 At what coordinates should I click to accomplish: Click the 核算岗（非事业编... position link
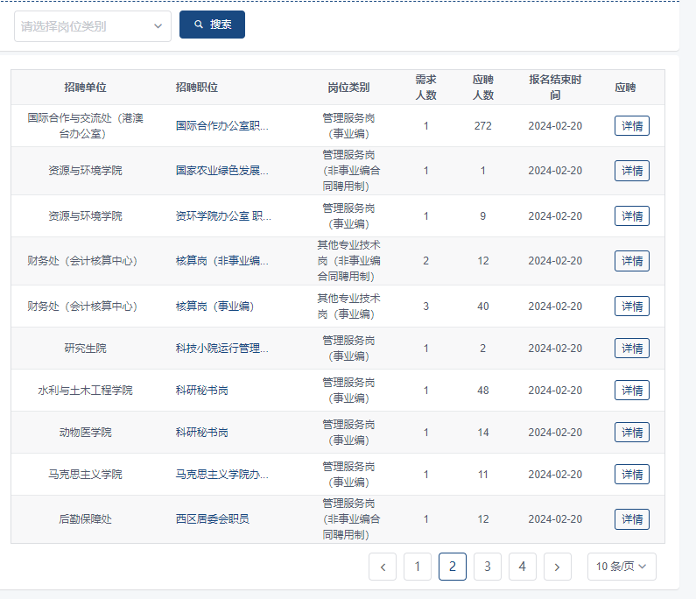click(x=222, y=261)
